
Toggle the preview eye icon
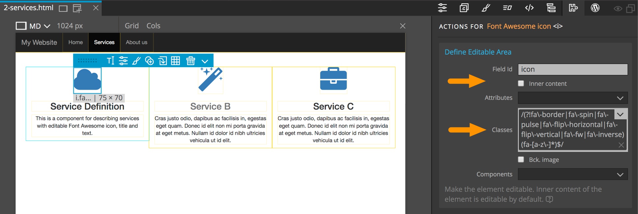(618, 9)
